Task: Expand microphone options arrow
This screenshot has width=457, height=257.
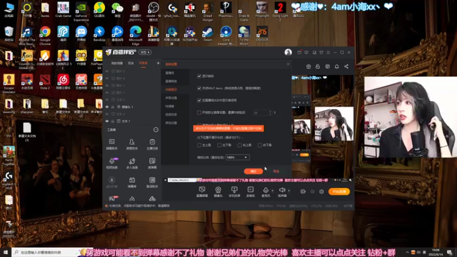Action: [x=272, y=191]
